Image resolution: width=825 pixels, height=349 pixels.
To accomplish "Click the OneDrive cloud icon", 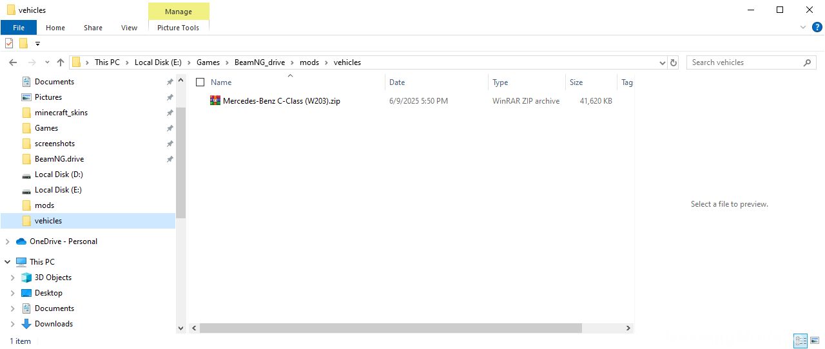I will coord(21,241).
